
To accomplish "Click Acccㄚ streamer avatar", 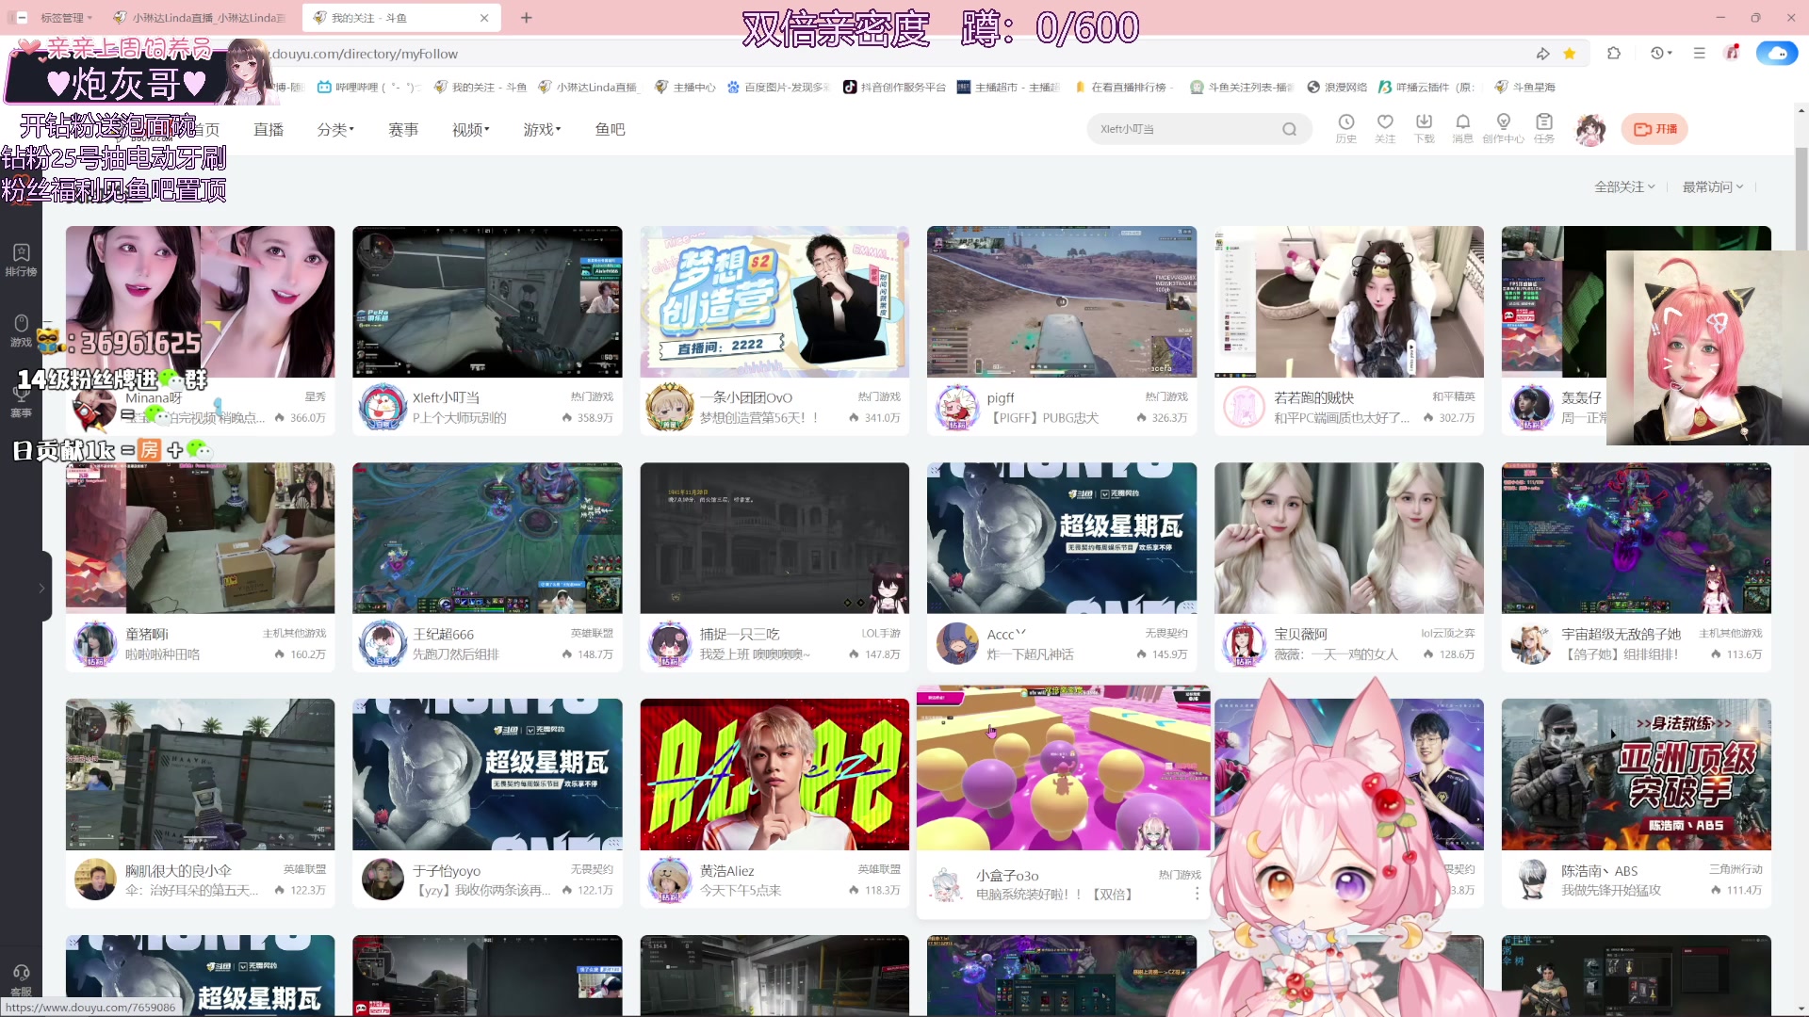I will tap(957, 643).
